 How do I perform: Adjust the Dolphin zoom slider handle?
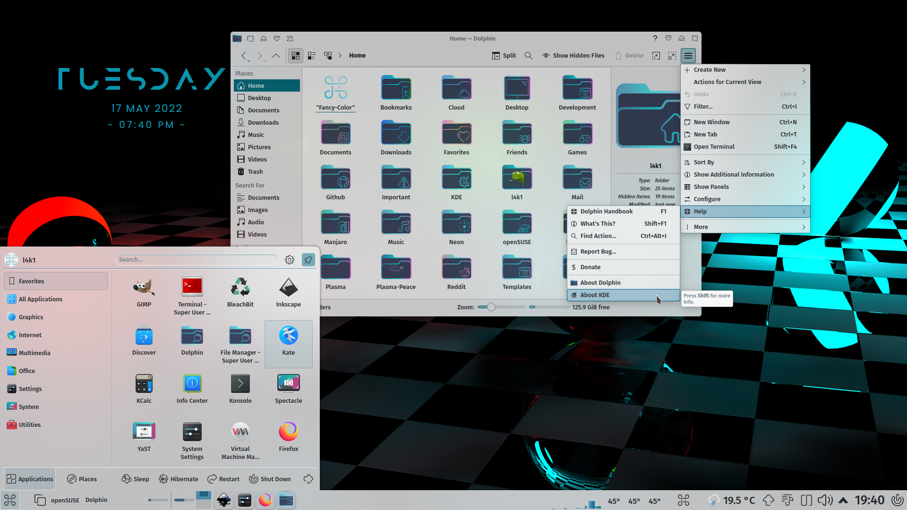coord(491,307)
